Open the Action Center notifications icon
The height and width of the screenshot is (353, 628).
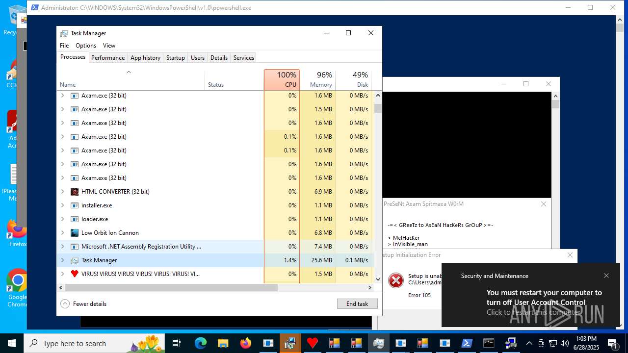tap(613, 343)
